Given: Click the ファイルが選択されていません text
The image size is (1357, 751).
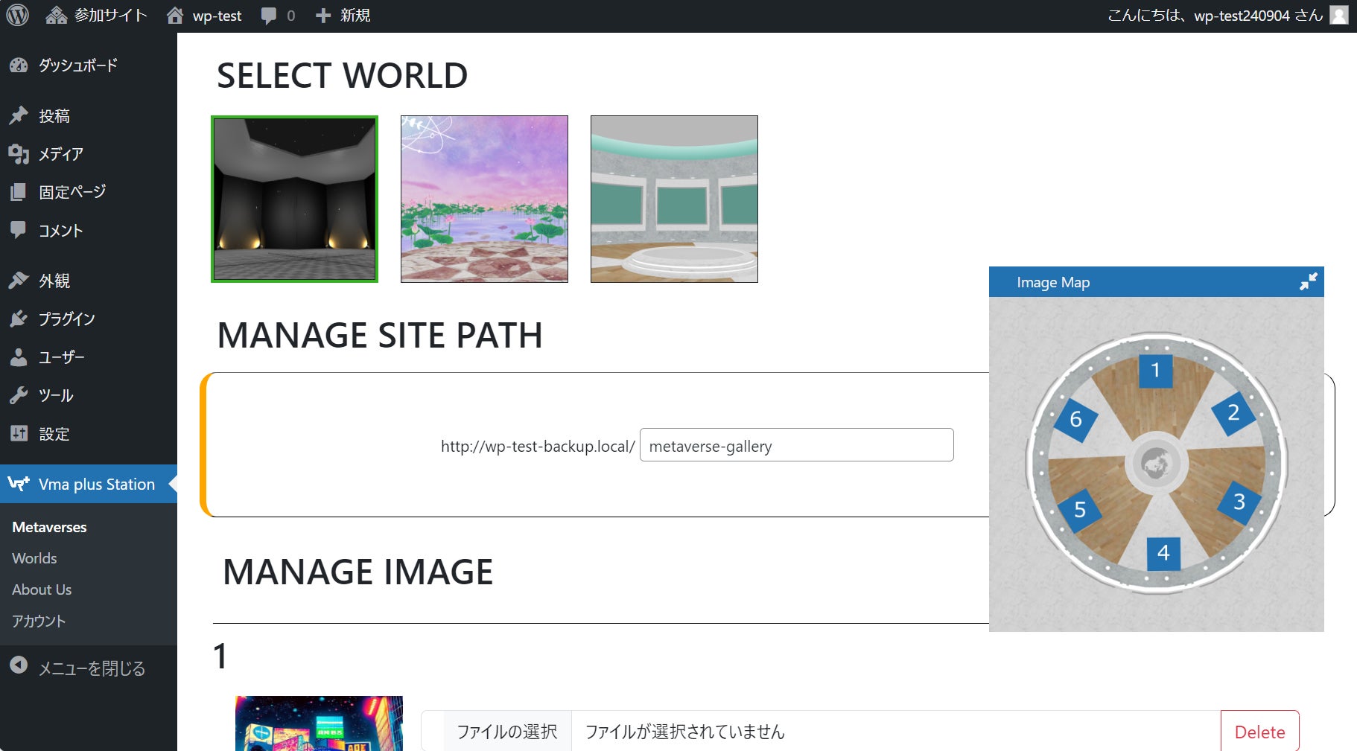Looking at the screenshot, I should [x=684, y=732].
